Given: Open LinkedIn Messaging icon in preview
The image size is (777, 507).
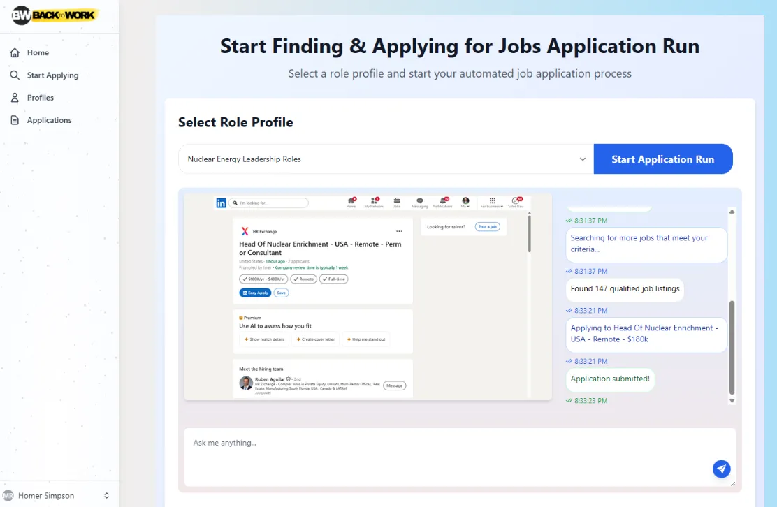Looking at the screenshot, I should pos(420,200).
